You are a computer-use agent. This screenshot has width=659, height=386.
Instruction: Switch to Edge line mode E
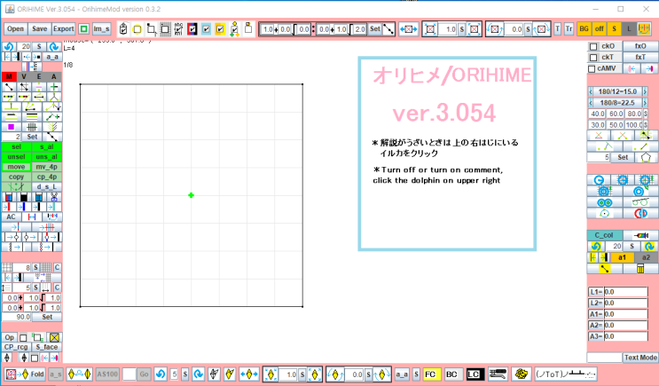(39, 76)
